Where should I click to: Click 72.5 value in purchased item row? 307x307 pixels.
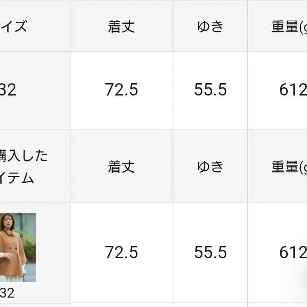(121, 252)
